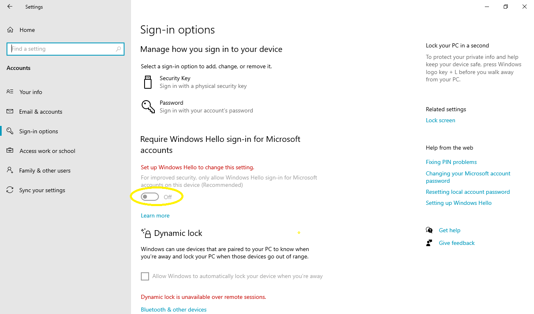The width and height of the screenshot is (534, 314).
Task: Click the Password key icon
Action: point(148,106)
